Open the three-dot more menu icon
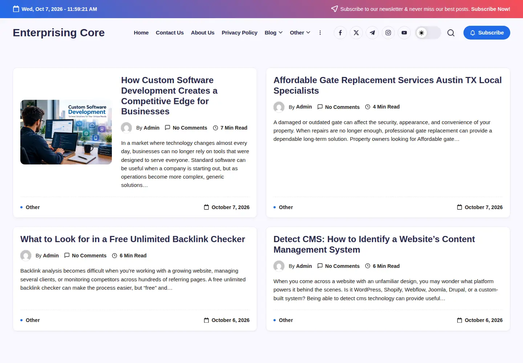 tap(320, 33)
